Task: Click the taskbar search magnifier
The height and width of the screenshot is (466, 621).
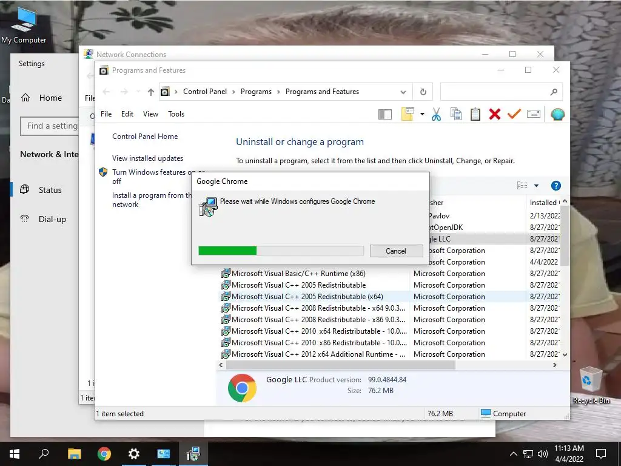Action: coord(44,454)
